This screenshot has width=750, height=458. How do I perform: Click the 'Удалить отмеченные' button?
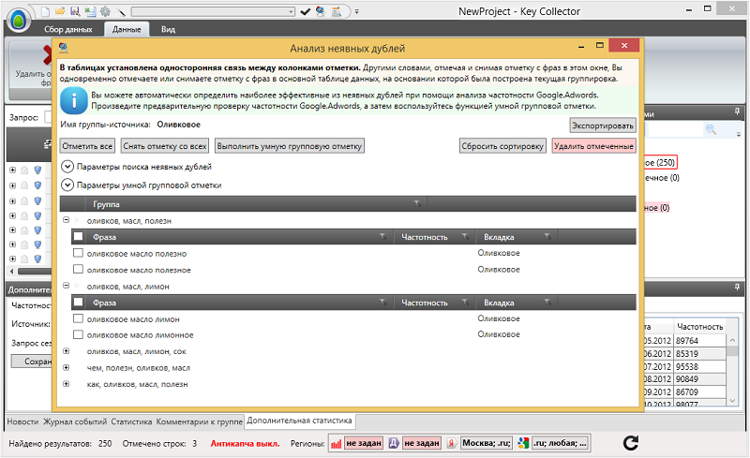point(593,146)
